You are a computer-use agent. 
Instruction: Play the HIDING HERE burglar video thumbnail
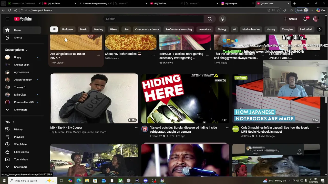point(185,99)
